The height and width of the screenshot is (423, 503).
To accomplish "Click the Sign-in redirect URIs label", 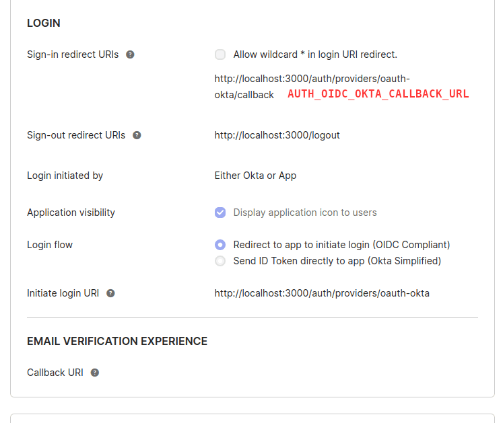I will [x=73, y=54].
